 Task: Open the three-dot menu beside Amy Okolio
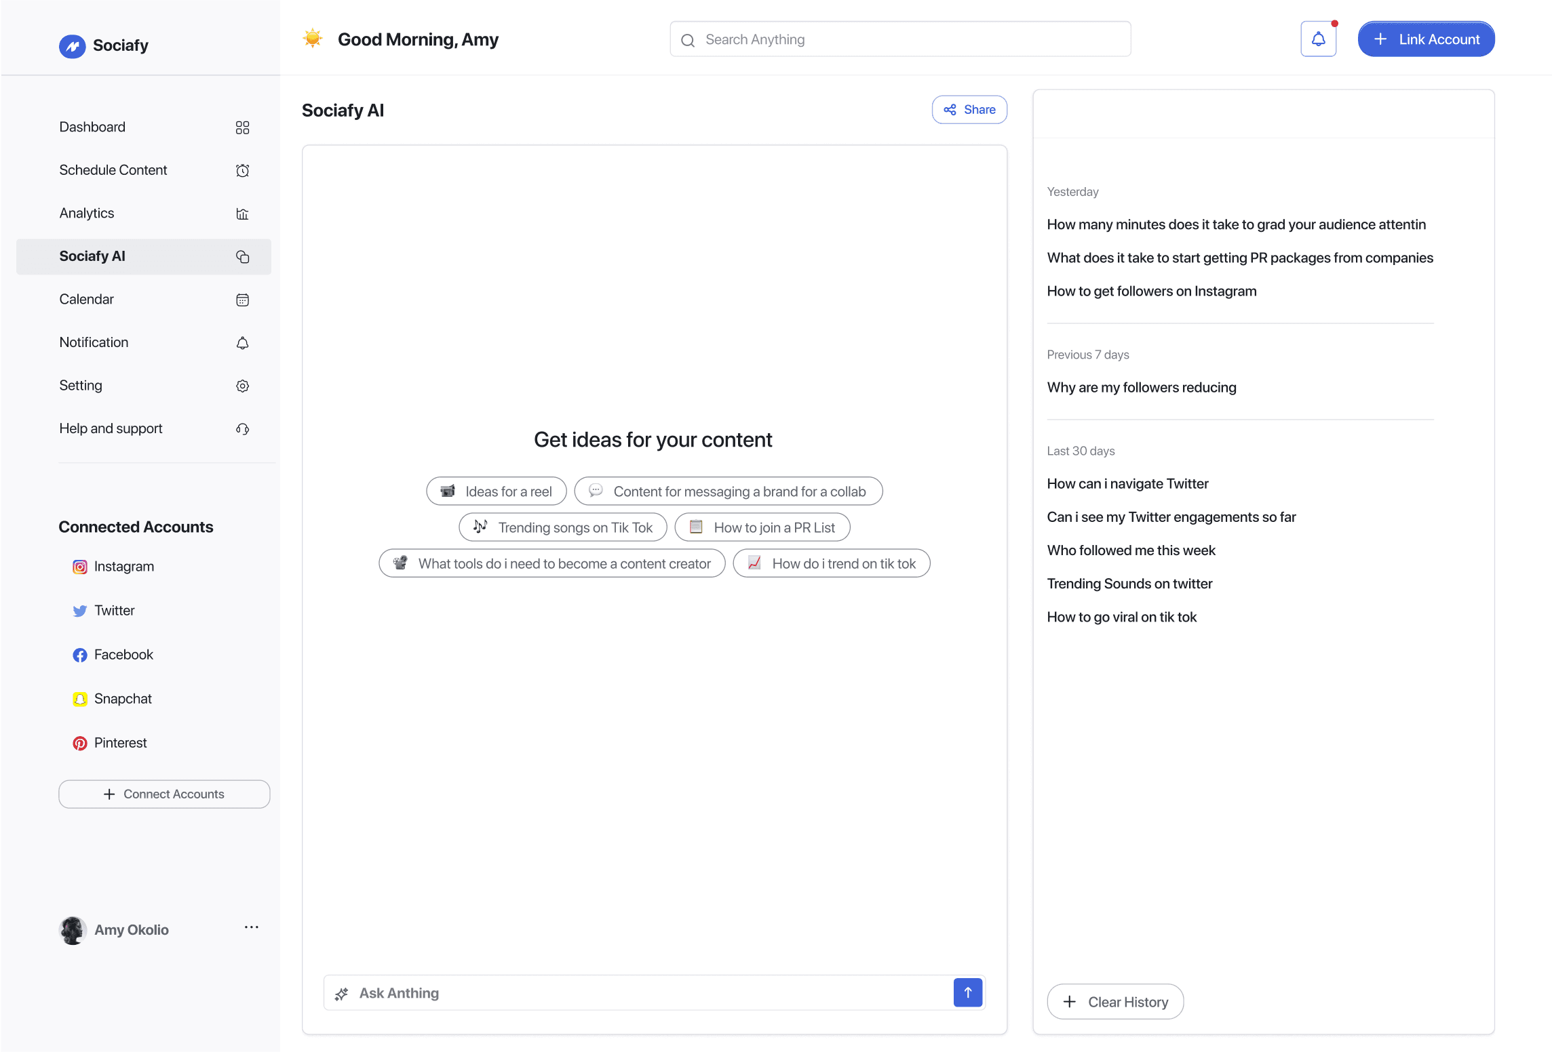(251, 927)
